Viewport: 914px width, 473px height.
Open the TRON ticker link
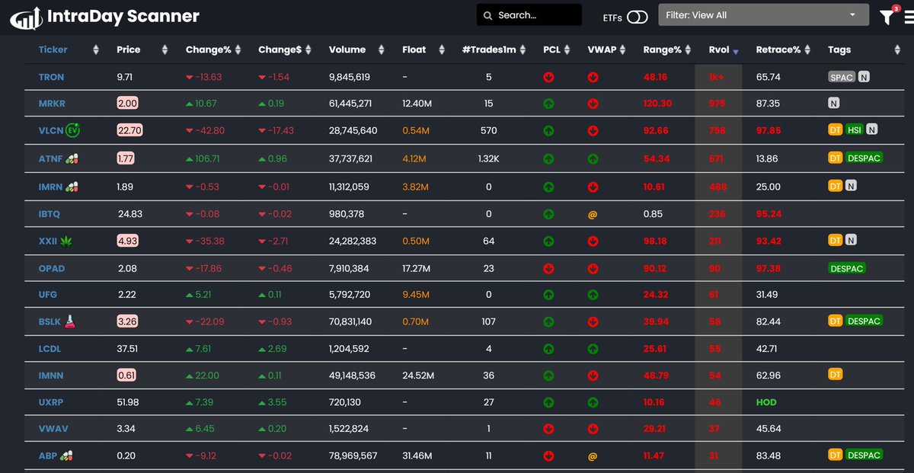point(51,77)
